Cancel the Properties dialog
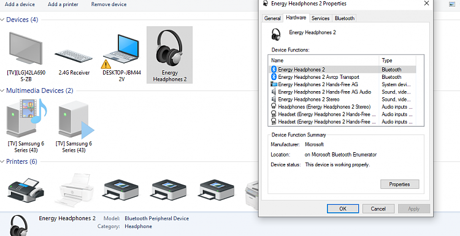 pyautogui.click(x=378, y=209)
